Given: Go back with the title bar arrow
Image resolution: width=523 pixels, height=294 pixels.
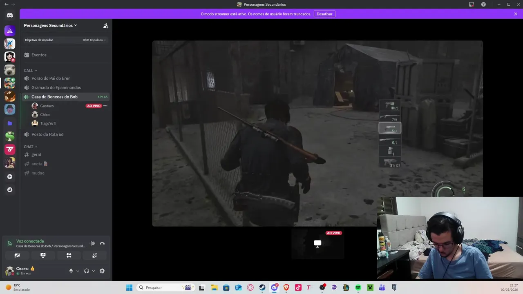Looking at the screenshot, I should 6,4.
